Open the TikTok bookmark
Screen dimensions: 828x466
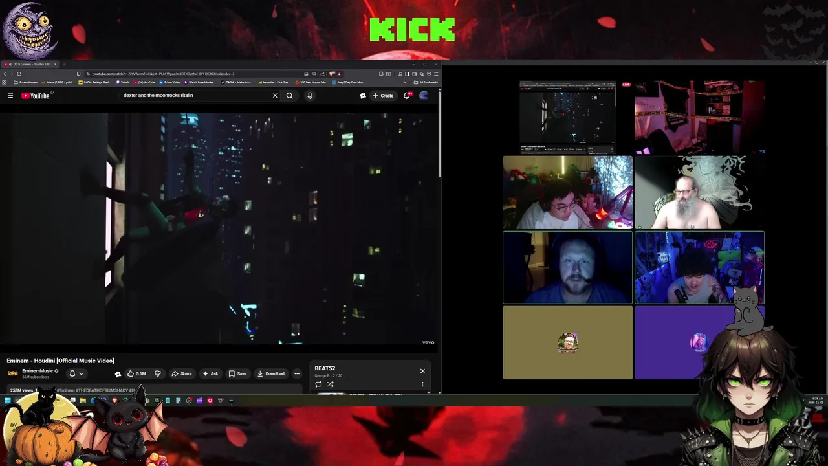pos(238,82)
